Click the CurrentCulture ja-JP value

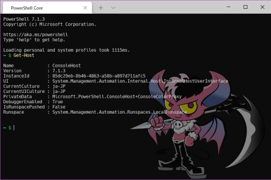(x=59, y=86)
